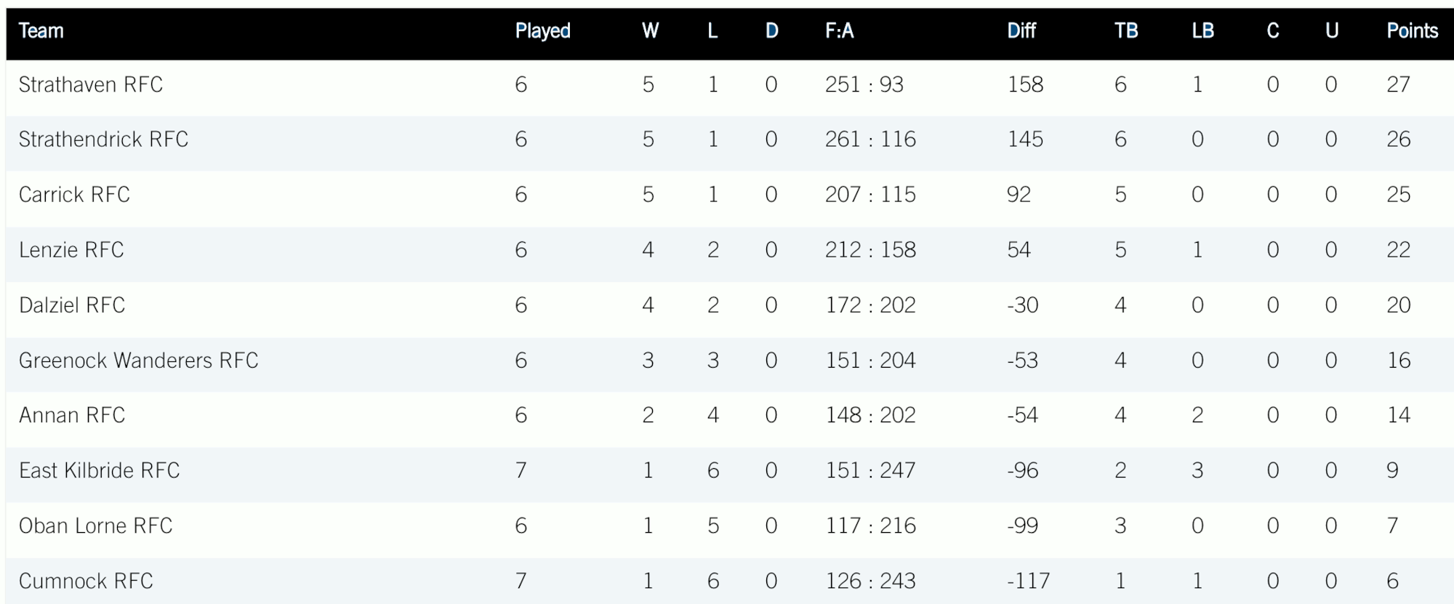This screenshot has height=604, width=1454.
Task: Open Greenock Wanderers RFC team entry
Action: [x=138, y=361]
